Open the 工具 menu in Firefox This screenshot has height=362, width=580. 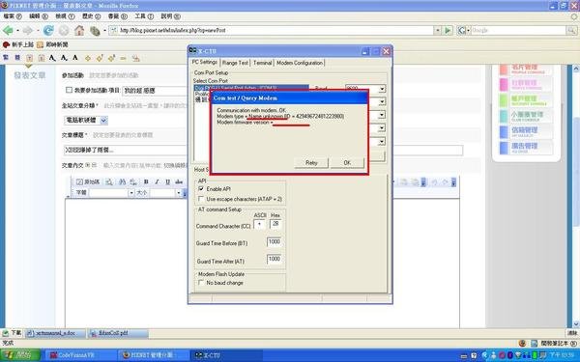[x=144, y=16]
